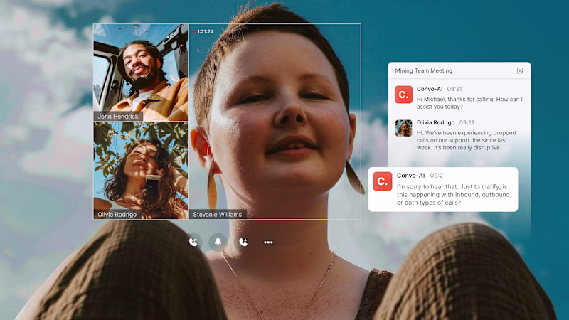Screen dimensions: 569x320
Task: Click the Olivia Rodrigo video name label
Action: pyautogui.click(x=117, y=215)
